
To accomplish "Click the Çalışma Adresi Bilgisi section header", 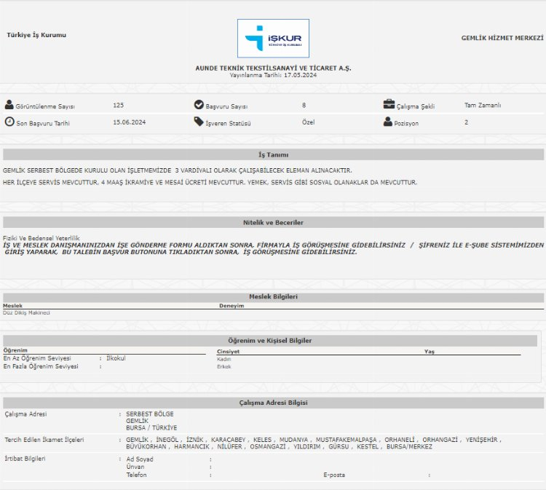I will coord(273,403).
